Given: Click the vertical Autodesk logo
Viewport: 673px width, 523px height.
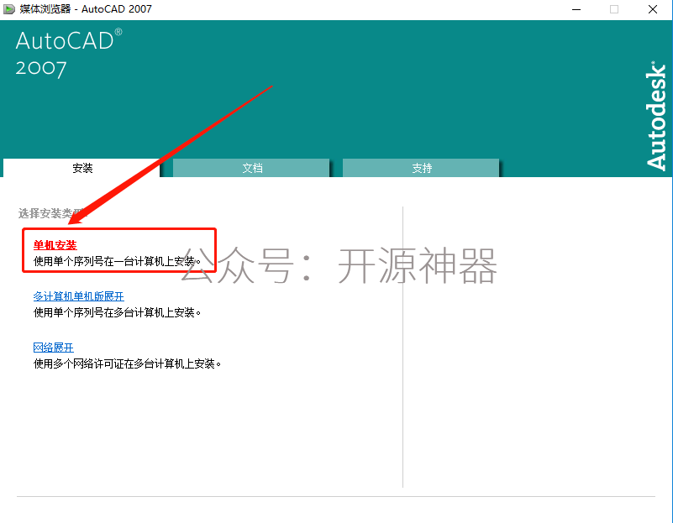Looking at the screenshot, I should (656, 116).
